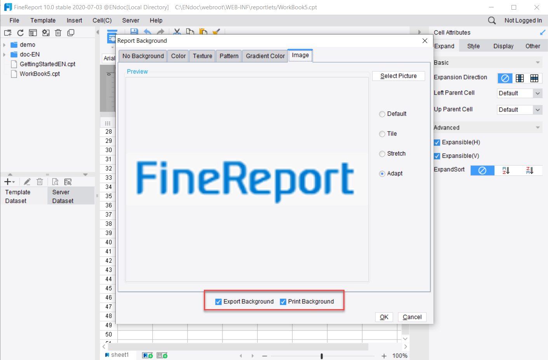Screen dimensions: 548x360
Task: Open the Left Parent Cell dropdown
Action: point(538,93)
